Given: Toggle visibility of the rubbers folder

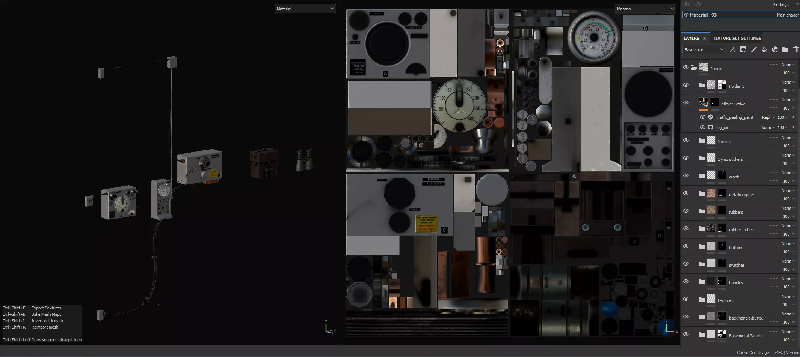Looking at the screenshot, I should [686, 211].
